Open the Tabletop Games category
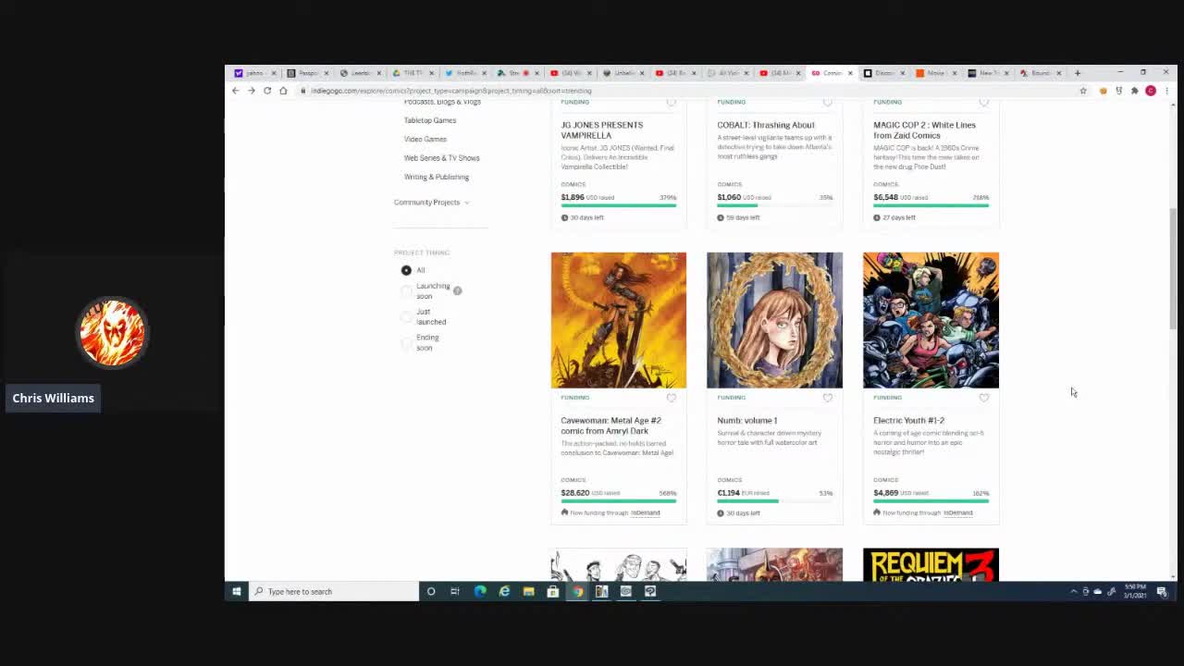Screen dimensions: 1184x666 (430, 120)
